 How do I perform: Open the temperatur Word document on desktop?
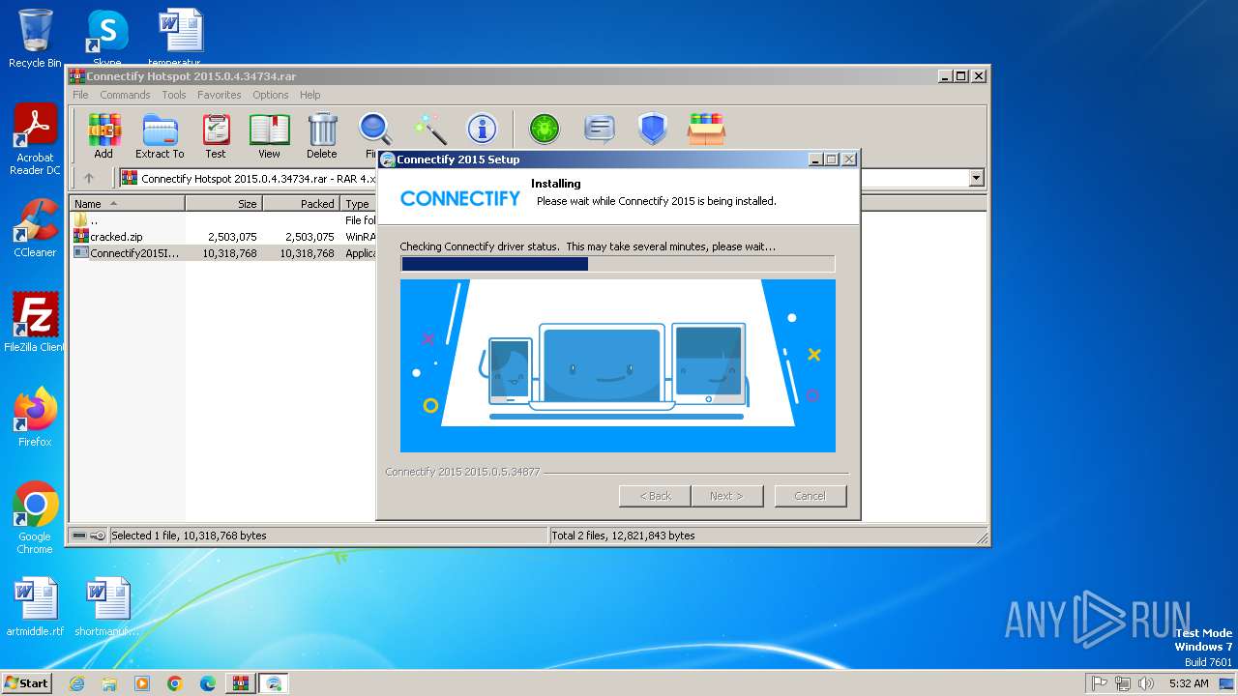(181, 39)
